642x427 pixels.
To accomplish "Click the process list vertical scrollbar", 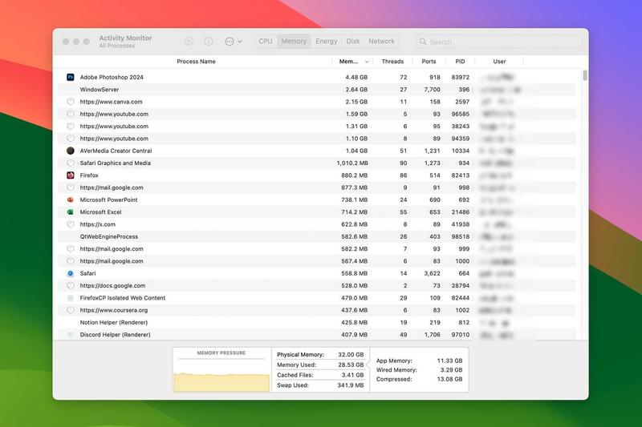I will point(585,75).
